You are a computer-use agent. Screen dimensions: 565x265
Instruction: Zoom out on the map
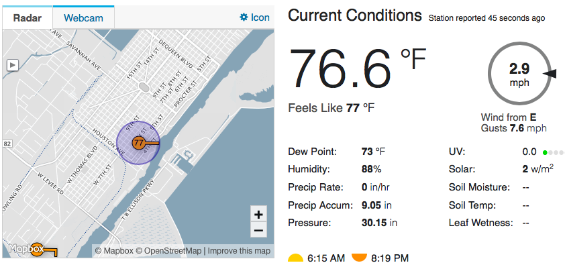(x=258, y=230)
